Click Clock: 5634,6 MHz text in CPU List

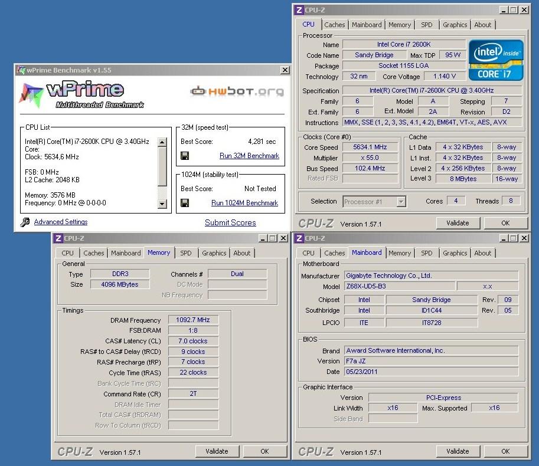coord(51,157)
